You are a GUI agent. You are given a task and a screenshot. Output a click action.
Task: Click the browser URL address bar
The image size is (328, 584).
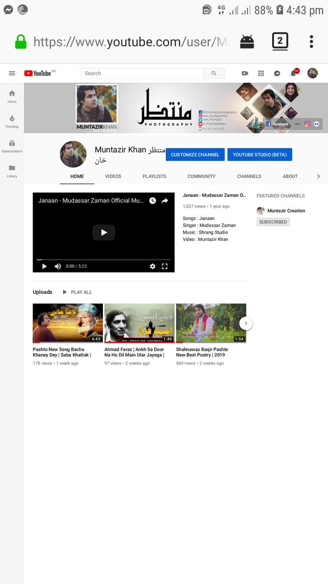point(131,42)
